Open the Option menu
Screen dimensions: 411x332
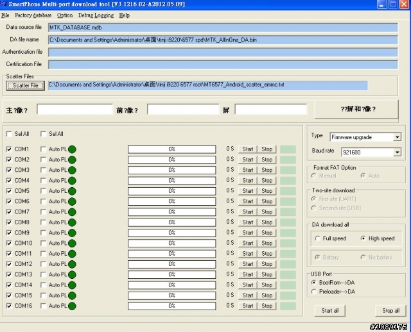[65, 15]
